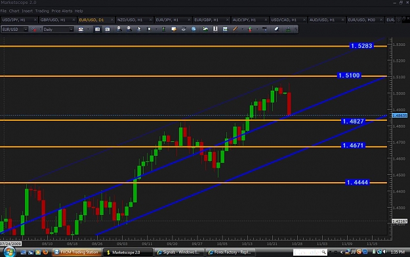Open the Trading menu
410x257 pixels.
click(x=42, y=11)
